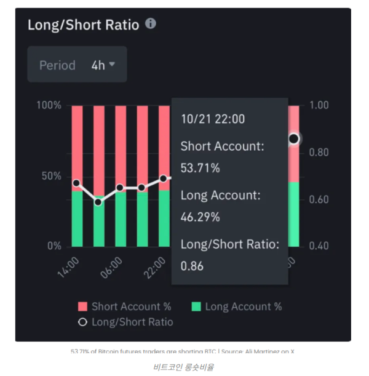Click the info icon beside Long/Short Ratio
The height and width of the screenshot is (376, 369).
click(x=151, y=24)
